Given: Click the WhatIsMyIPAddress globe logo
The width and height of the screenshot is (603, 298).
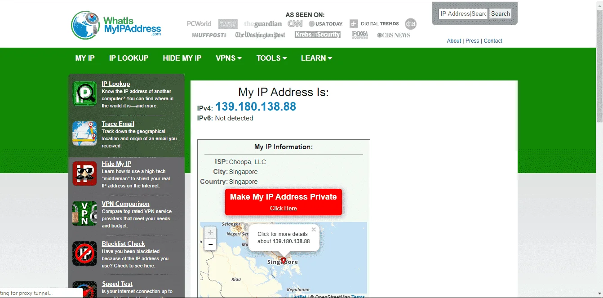Looking at the screenshot, I should (x=116, y=26).
